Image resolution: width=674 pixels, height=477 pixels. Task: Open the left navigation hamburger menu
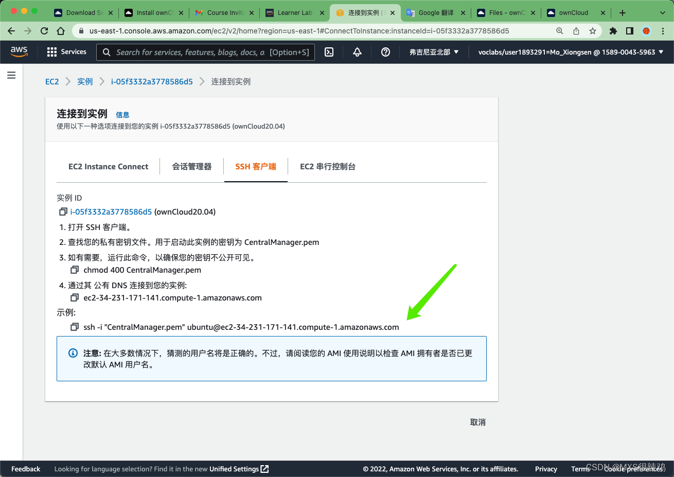click(x=11, y=75)
